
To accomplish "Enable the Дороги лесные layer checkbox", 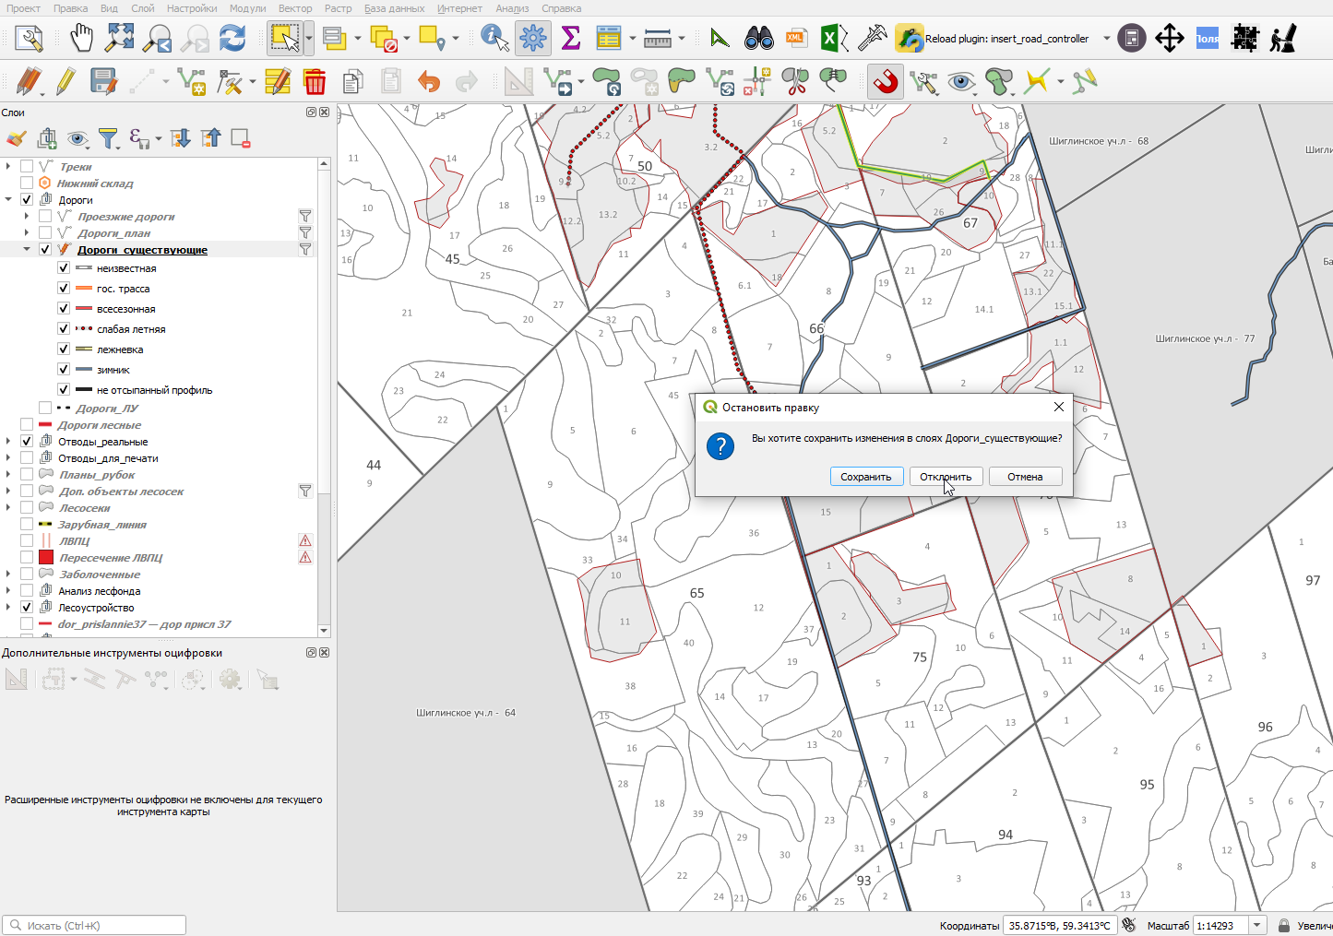I will tap(27, 425).
